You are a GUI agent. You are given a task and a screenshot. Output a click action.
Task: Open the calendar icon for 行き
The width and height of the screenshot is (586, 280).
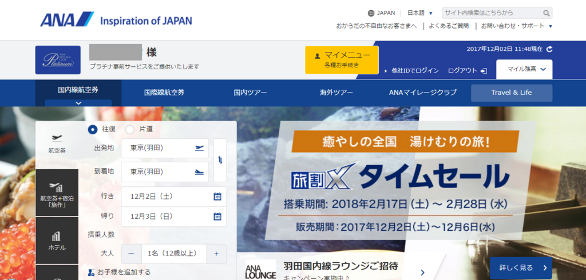217,197
